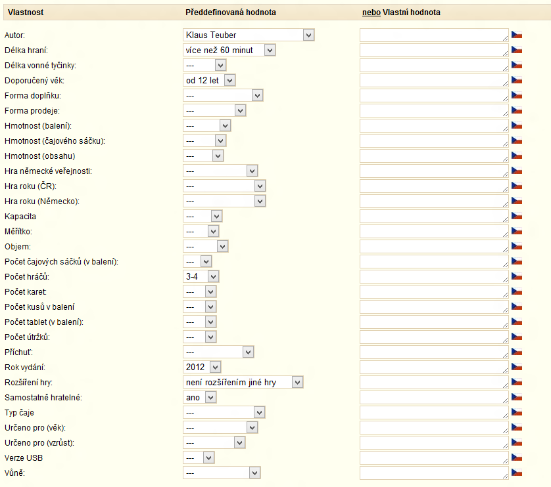Open the Měřítko dropdown
The width and height of the screenshot is (551, 487).
coord(201,231)
